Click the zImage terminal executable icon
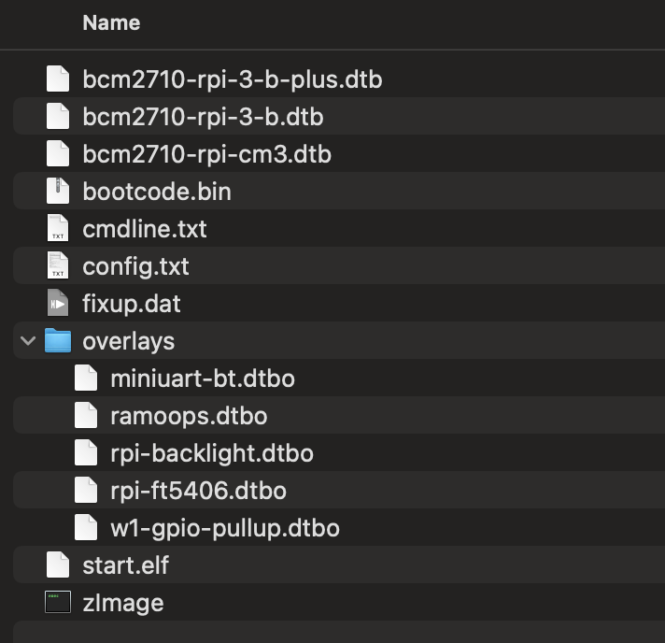Image resolution: width=665 pixels, height=643 pixels. 58,602
